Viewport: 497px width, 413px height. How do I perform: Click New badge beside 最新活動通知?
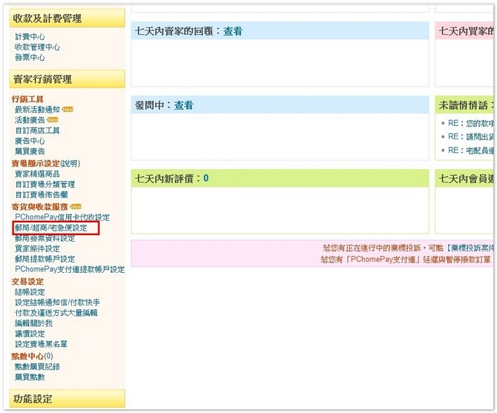pos(68,110)
